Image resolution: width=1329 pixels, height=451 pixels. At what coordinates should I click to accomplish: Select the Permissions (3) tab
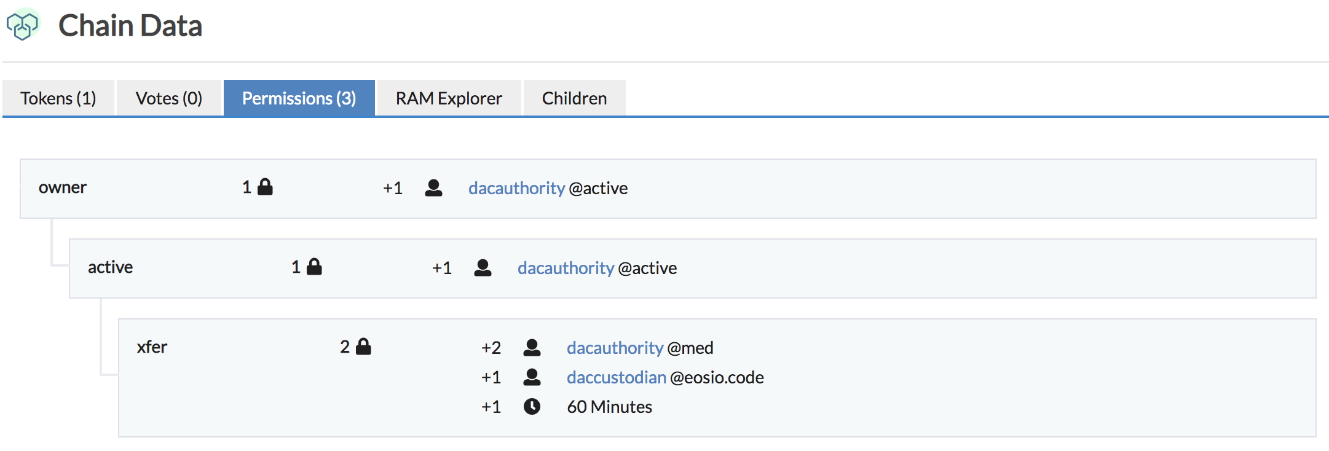[x=299, y=98]
